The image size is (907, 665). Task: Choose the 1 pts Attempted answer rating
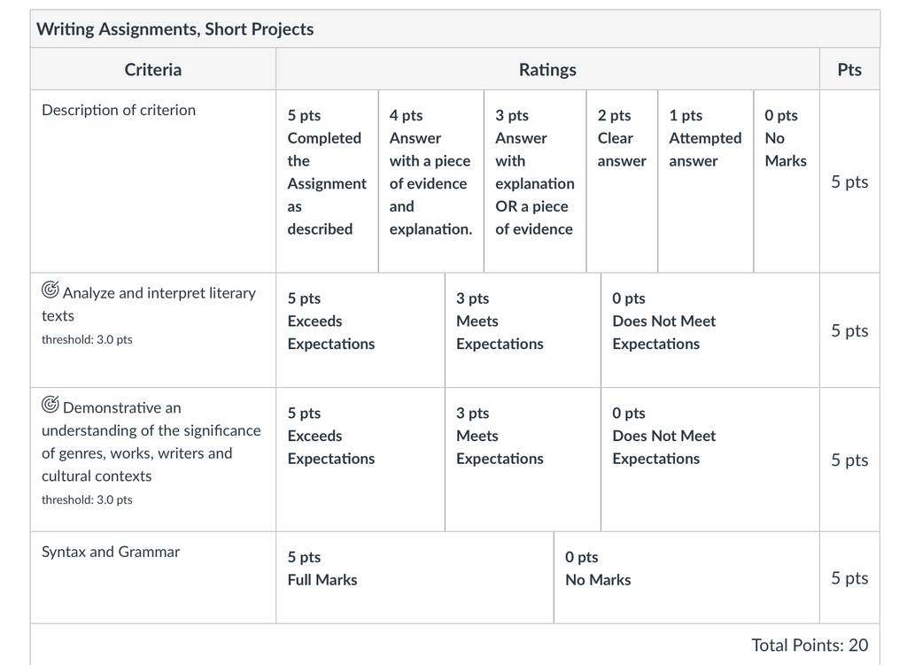(706, 181)
